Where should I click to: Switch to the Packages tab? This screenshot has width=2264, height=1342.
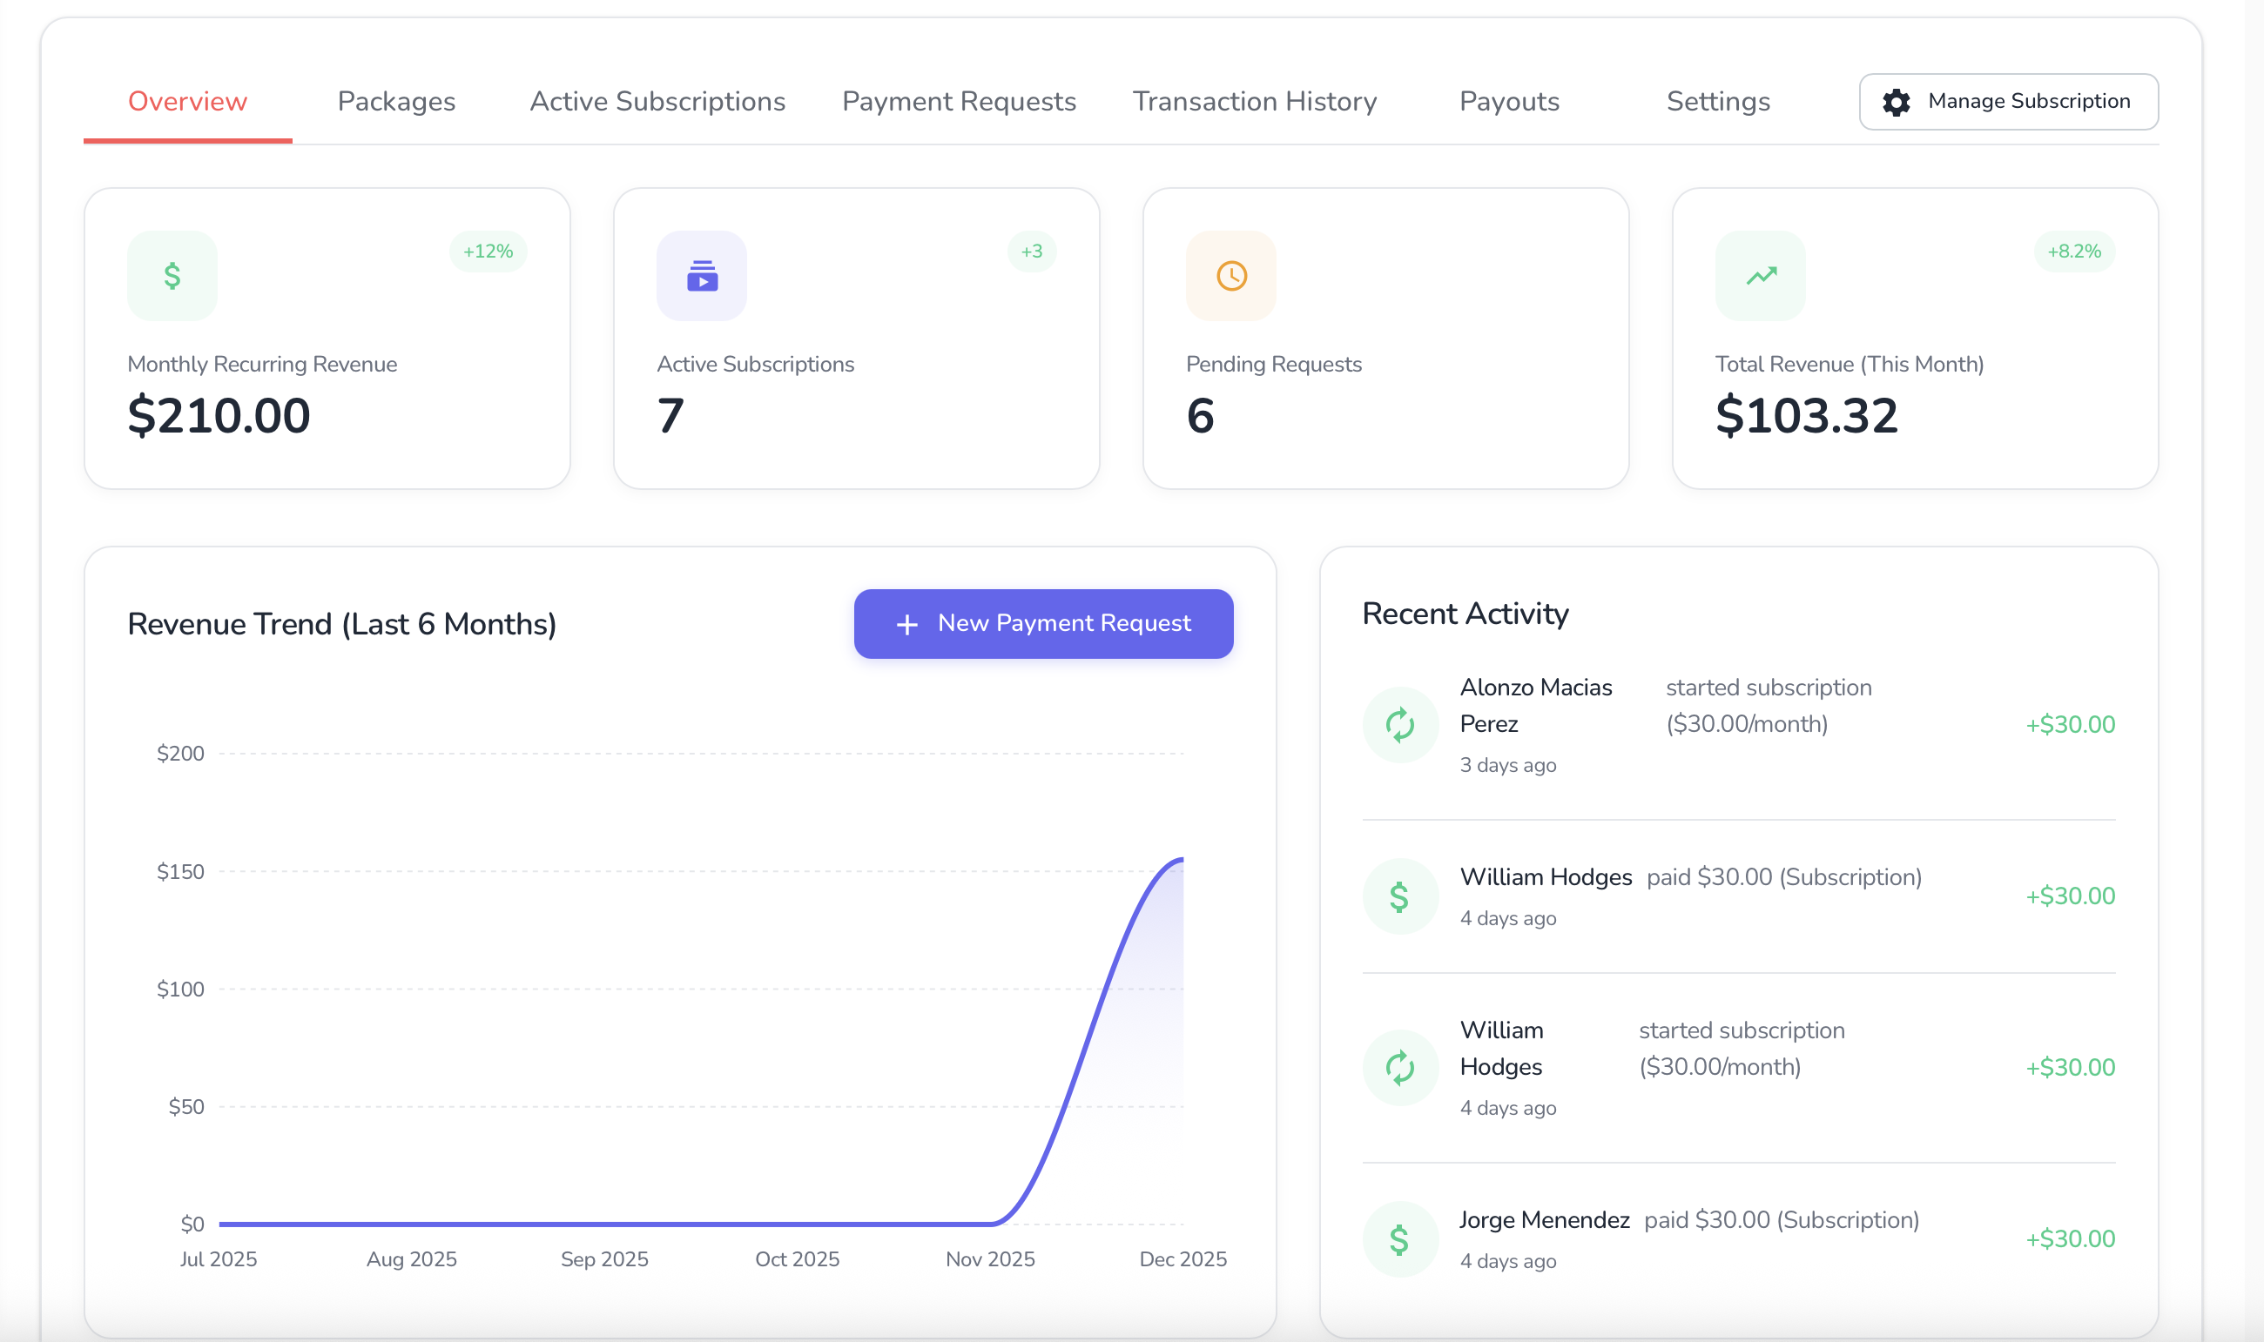coord(396,101)
